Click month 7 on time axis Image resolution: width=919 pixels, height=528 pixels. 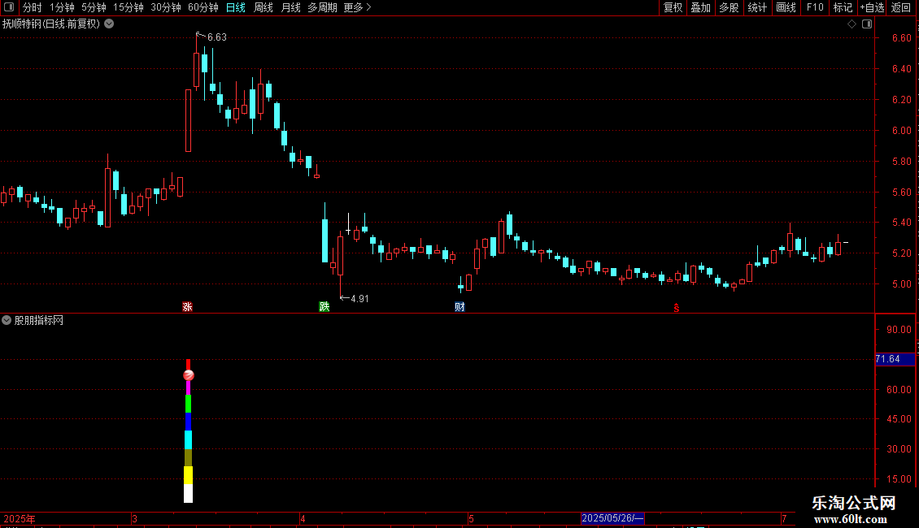click(784, 518)
